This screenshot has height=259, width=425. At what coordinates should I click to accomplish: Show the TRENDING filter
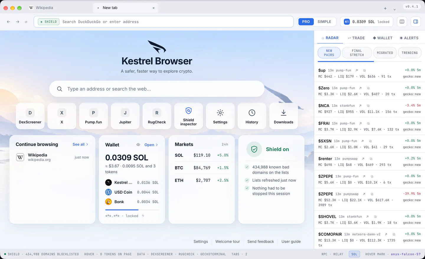(x=410, y=53)
